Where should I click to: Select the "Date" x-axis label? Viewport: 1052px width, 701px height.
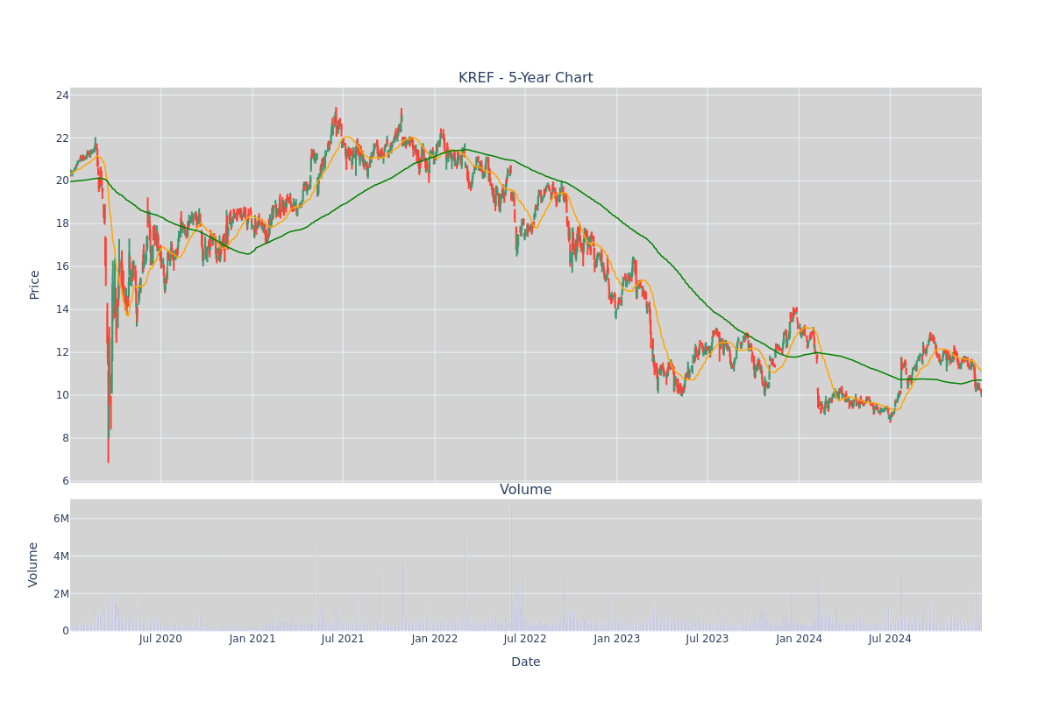(x=526, y=662)
